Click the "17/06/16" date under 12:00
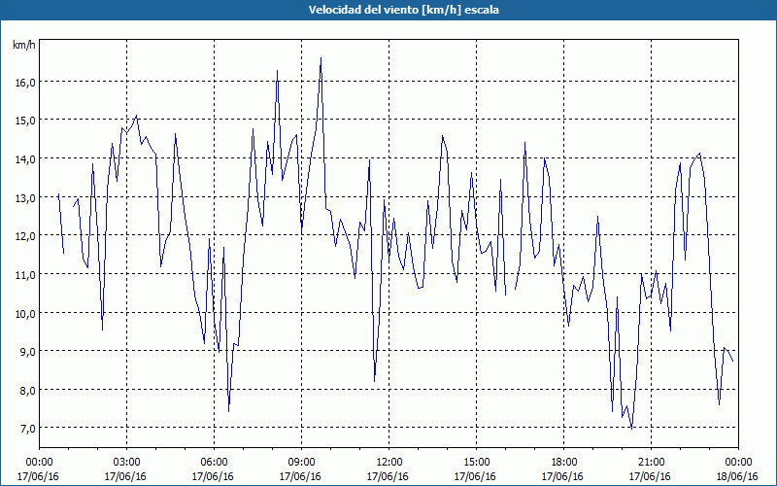 pyautogui.click(x=388, y=476)
